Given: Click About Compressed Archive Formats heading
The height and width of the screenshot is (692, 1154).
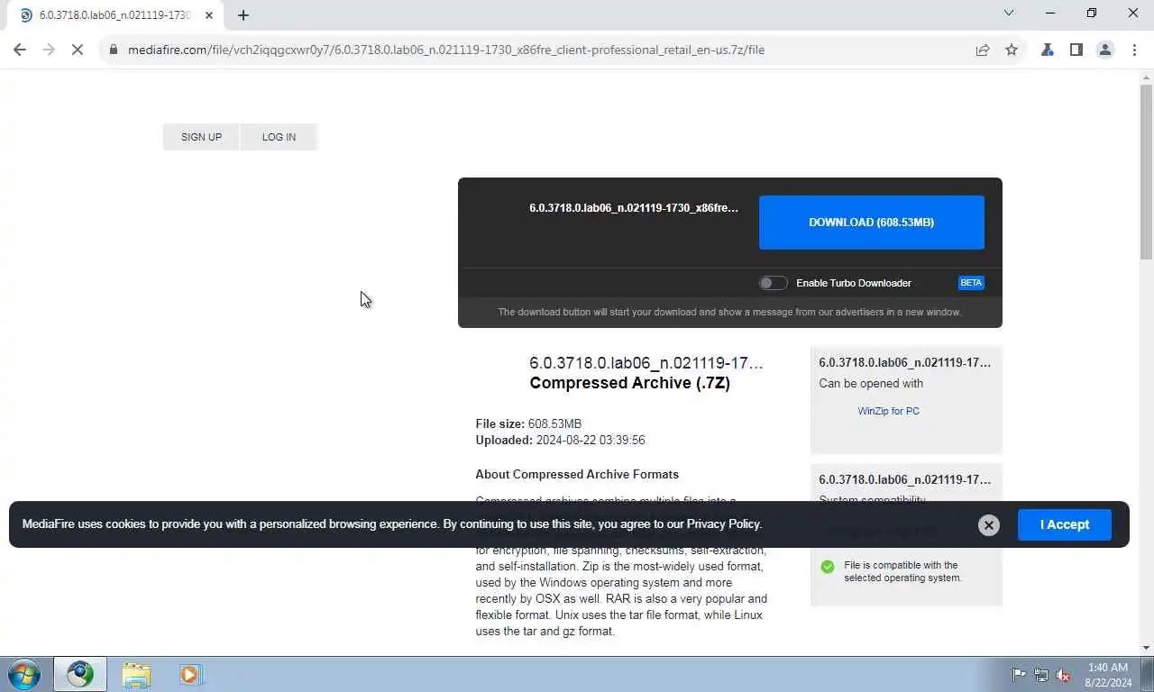Looking at the screenshot, I should (577, 474).
